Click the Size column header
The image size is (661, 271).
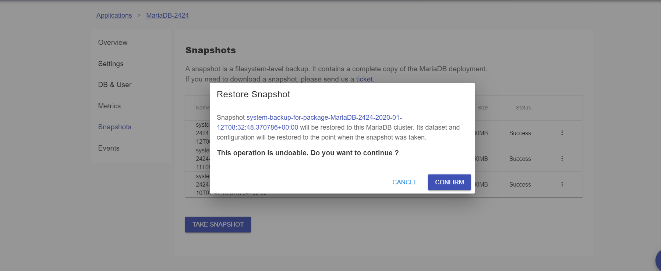(483, 108)
